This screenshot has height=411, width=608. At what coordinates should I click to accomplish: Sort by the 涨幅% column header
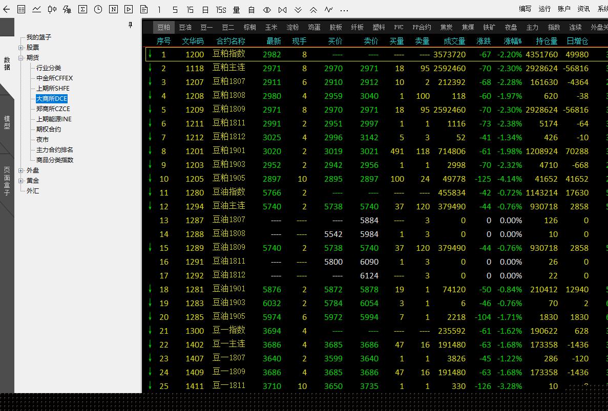pos(512,41)
